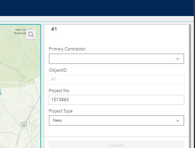Select the record heading 41

pyautogui.click(x=54, y=29)
